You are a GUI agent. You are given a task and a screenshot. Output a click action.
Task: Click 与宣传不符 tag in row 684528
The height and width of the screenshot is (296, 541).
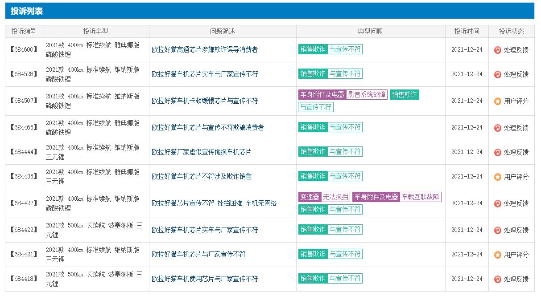[x=345, y=74]
